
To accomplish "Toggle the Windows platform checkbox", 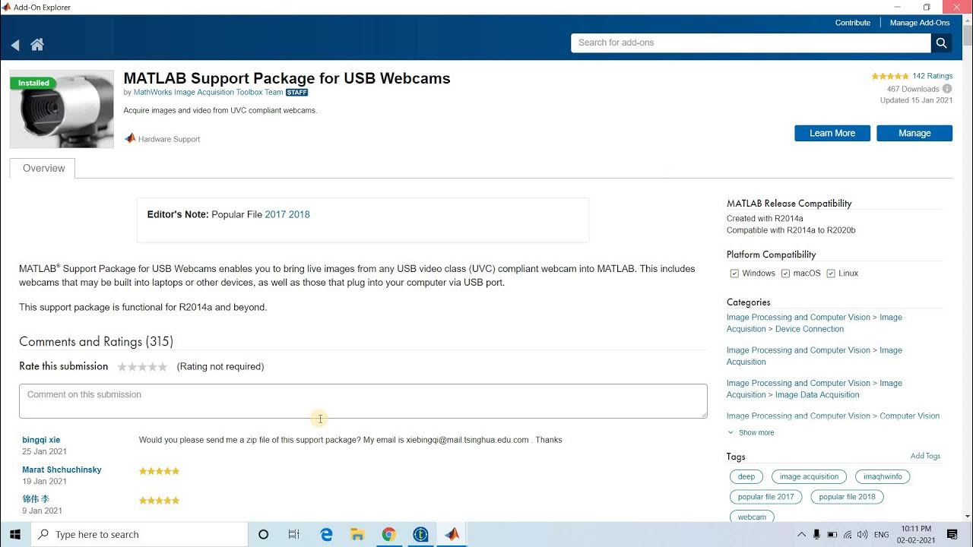I will coord(734,273).
